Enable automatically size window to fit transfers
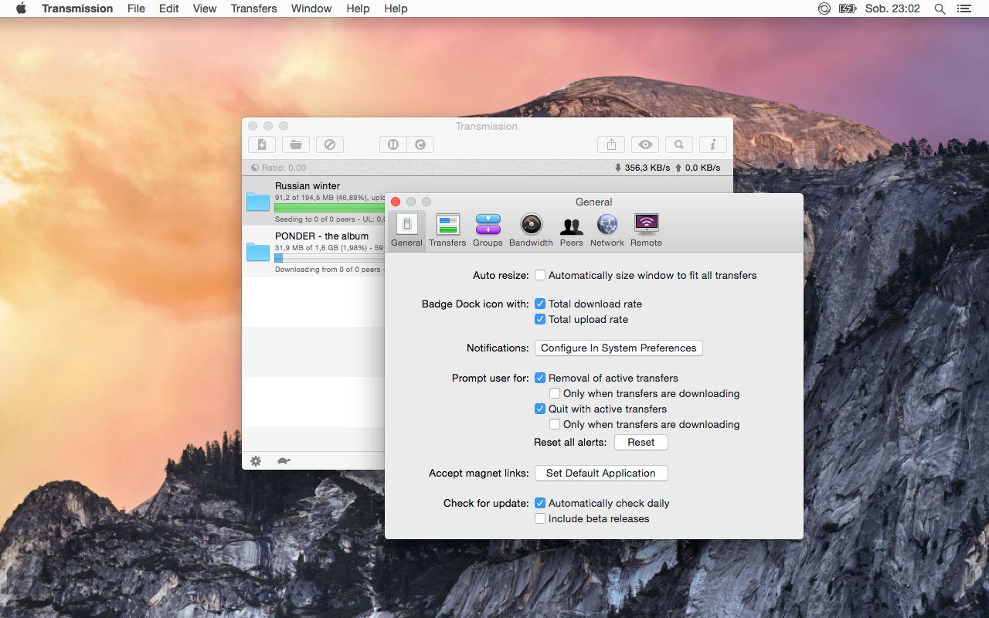 tap(540, 275)
